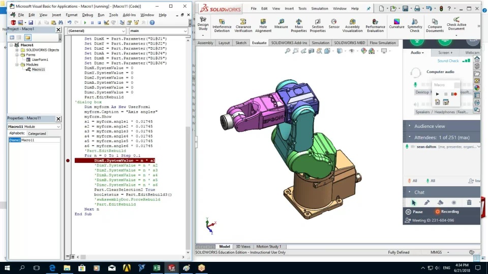Open Project Explorer from VBA toolbar
Image resolution: width=488 pixels, height=274 pixels.
122,23
